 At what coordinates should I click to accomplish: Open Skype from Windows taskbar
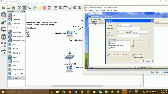point(100,92)
